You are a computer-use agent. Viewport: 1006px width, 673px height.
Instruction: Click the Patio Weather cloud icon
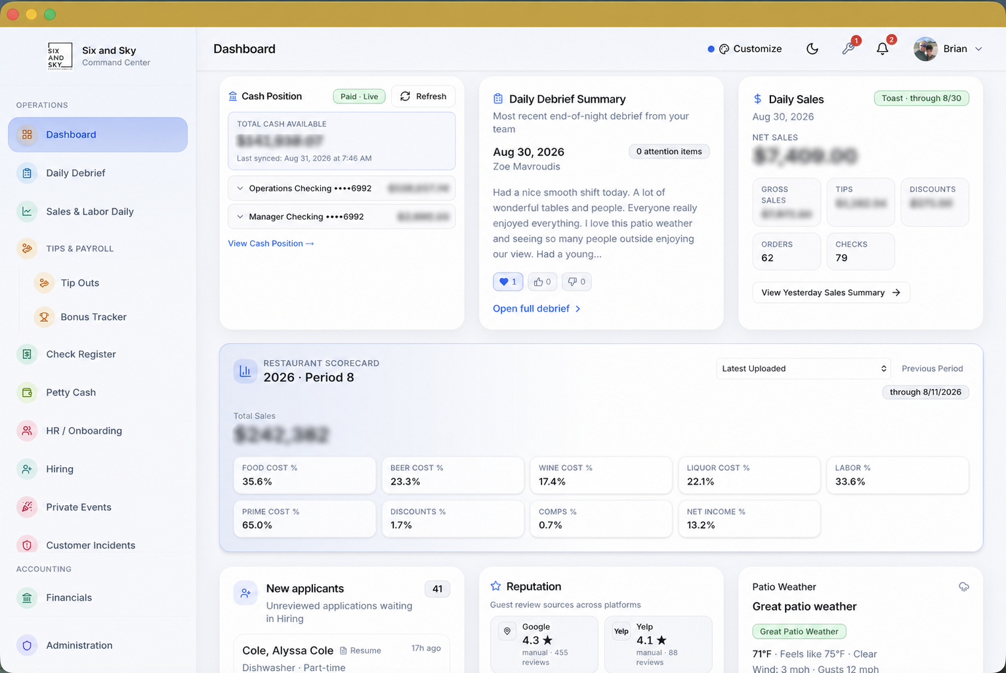click(x=963, y=587)
